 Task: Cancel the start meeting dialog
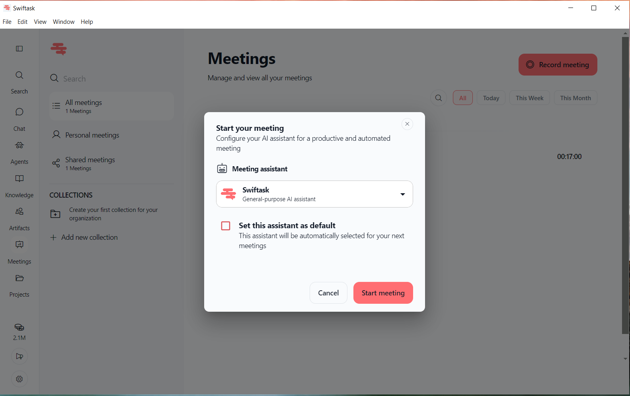coord(328,293)
